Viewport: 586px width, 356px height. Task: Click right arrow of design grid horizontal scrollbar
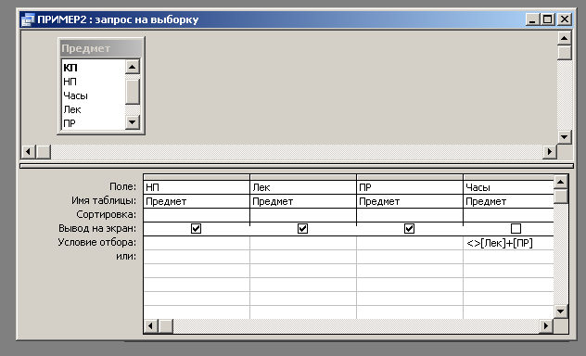(x=546, y=326)
